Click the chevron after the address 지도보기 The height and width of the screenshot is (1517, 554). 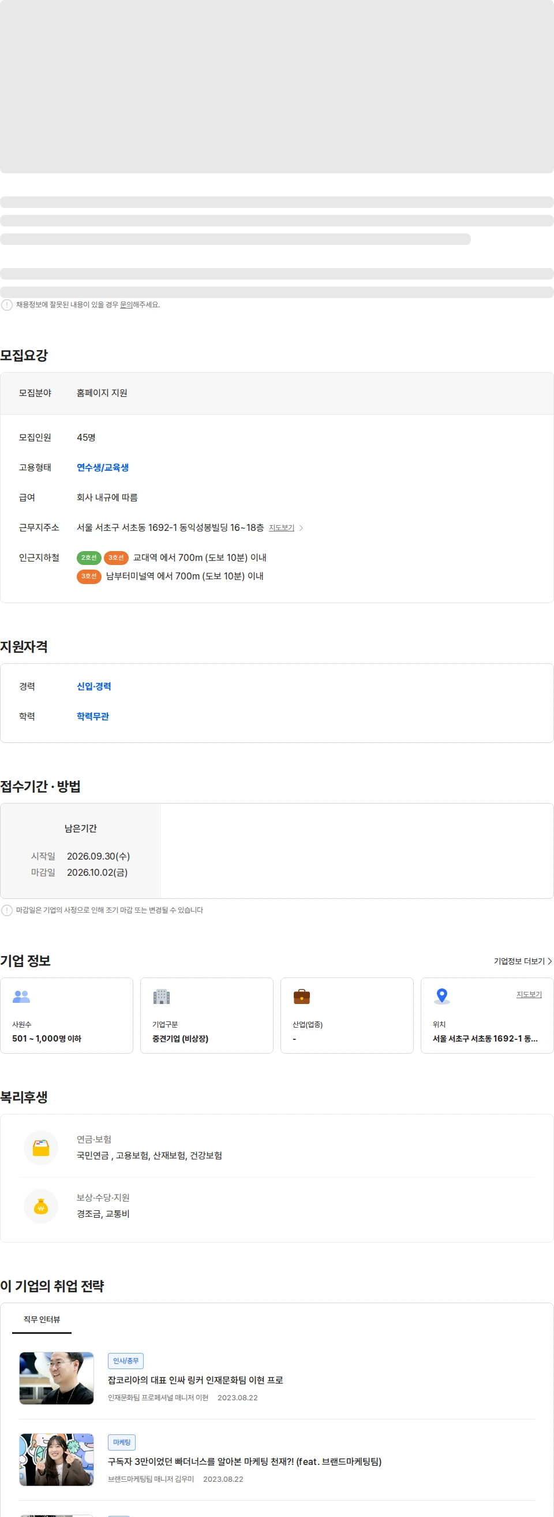[x=301, y=527]
